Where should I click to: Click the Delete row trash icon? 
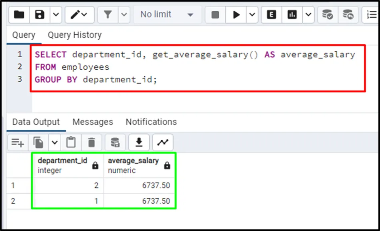tap(92, 142)
